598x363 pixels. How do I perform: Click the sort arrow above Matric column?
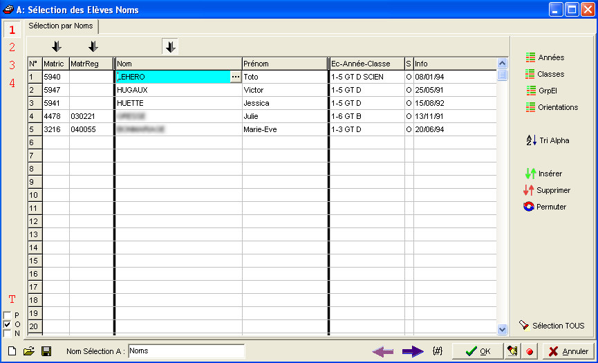[57, 46]
